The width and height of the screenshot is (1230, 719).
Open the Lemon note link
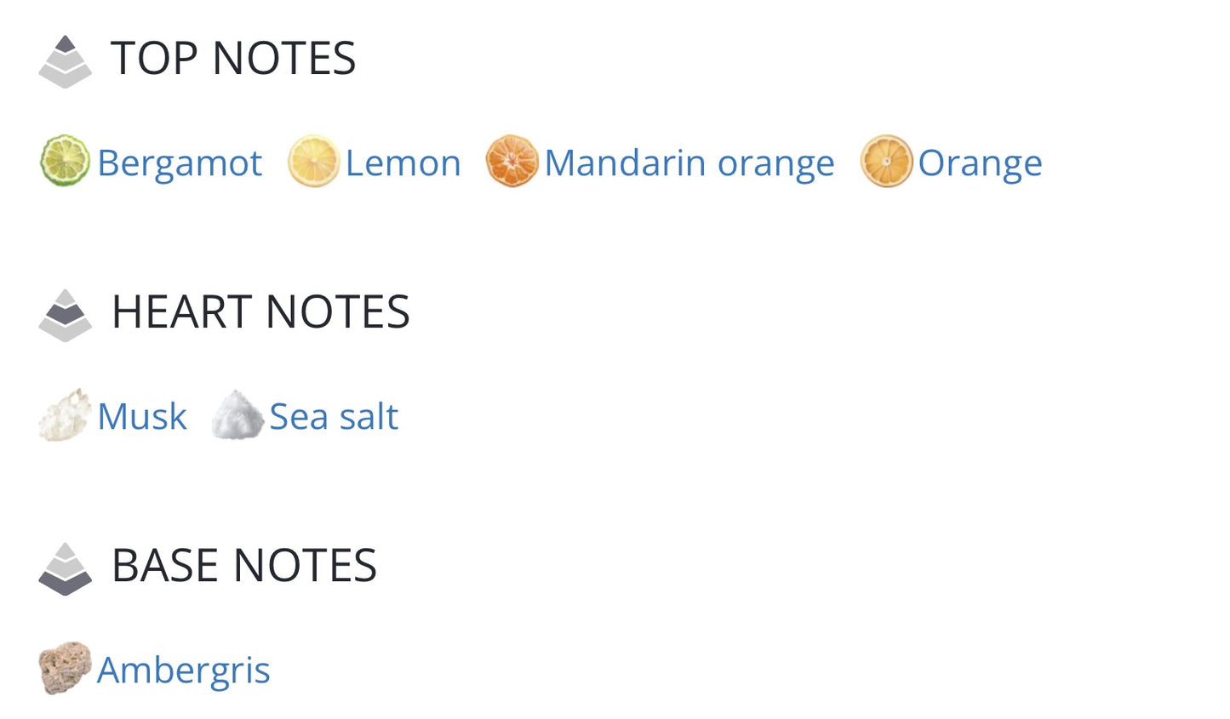(x=403, y=163)
